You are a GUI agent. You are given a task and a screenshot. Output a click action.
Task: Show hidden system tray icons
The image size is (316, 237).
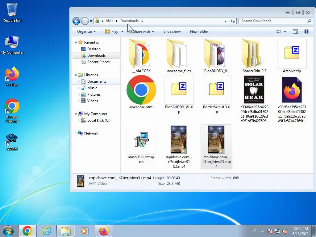[x=262, y=231]
